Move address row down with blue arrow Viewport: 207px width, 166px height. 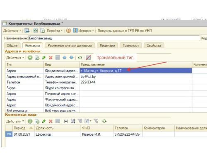pyautogui.click(x=72, y=58)
